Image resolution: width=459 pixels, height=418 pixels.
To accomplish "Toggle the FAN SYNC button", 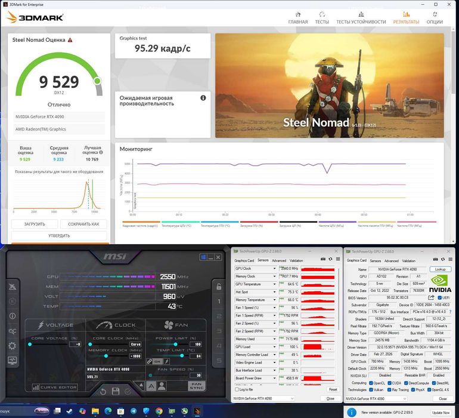I will tap(197, 386).
